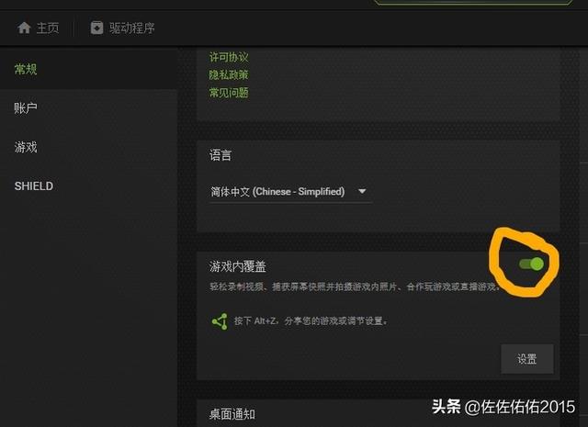The width and height of the screenshot is (588, 427).
Task: Open the 常见问题 link
Action: pos(229,92)
